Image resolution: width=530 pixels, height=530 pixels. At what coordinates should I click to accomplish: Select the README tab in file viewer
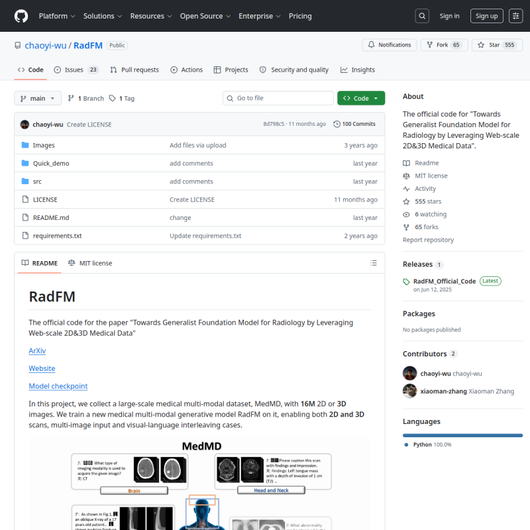(40, 263)
